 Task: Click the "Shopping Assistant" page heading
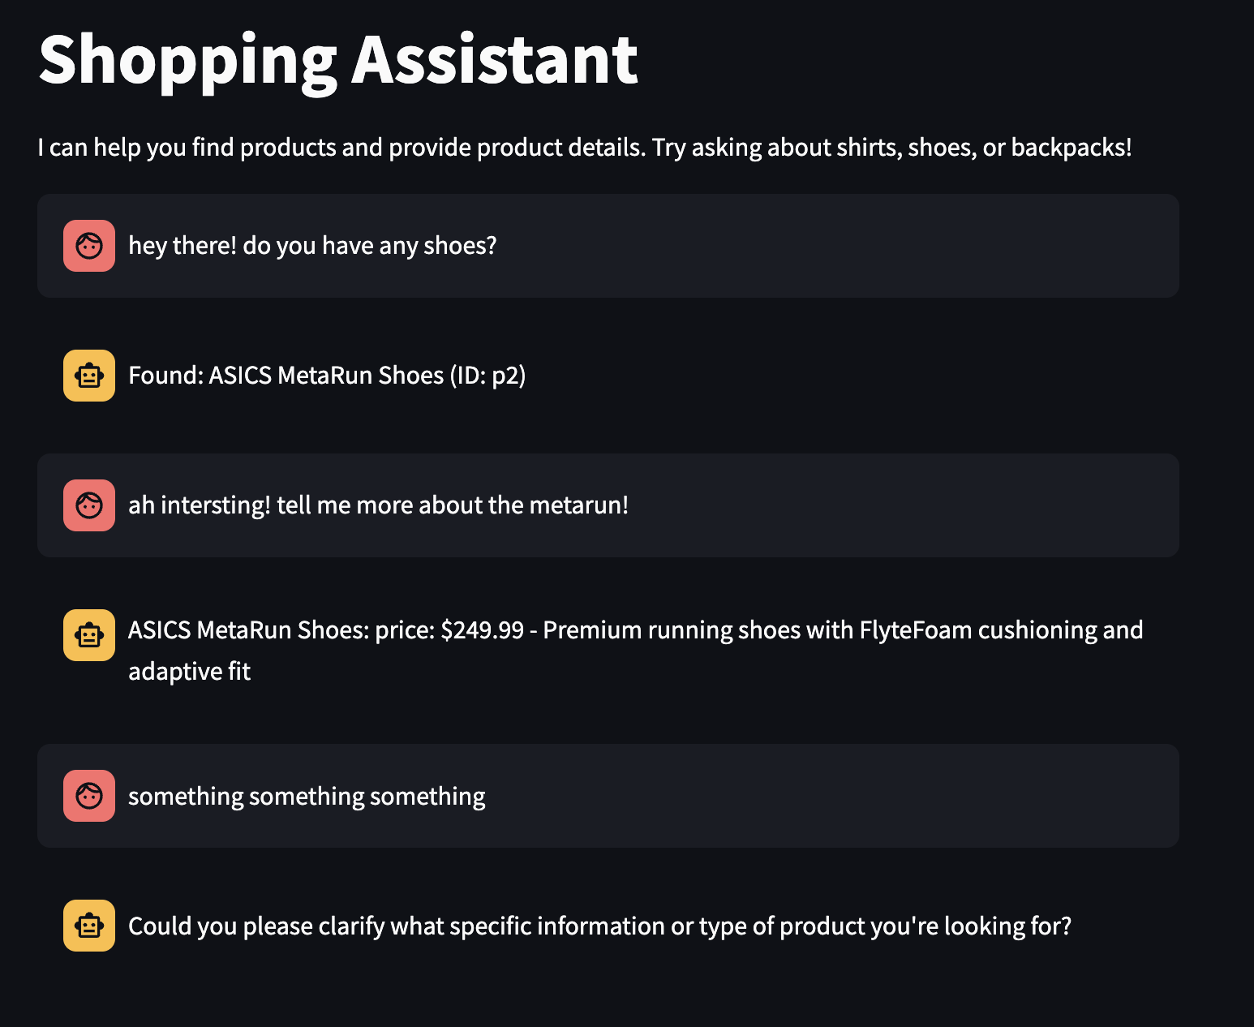(x=338, y=60)
